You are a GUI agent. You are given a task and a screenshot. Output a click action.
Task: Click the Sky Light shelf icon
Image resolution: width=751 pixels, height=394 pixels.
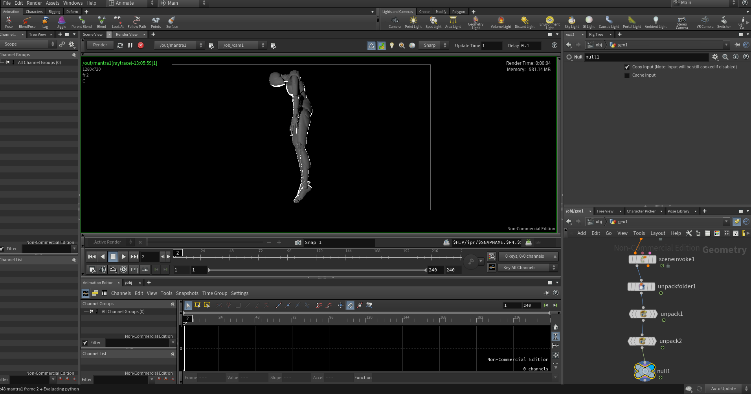572,22
